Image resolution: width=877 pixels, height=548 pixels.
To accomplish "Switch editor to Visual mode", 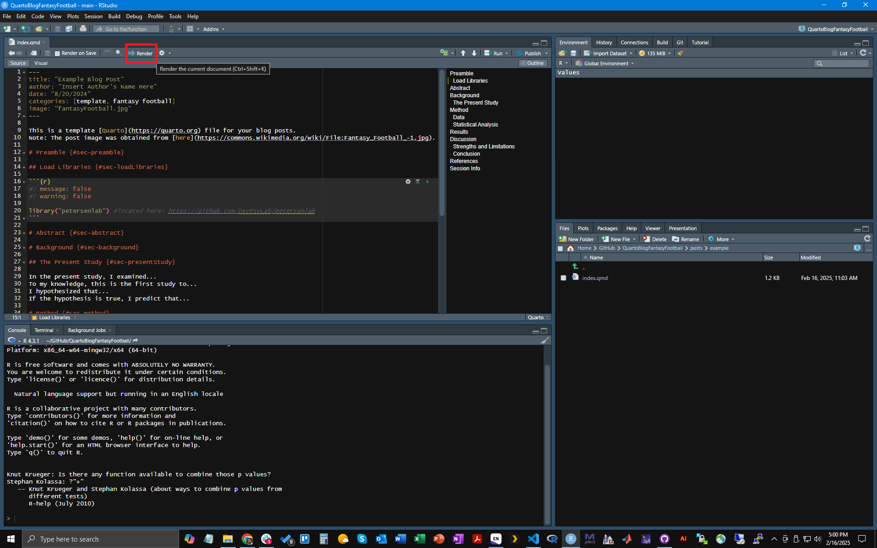I will 41,63.
